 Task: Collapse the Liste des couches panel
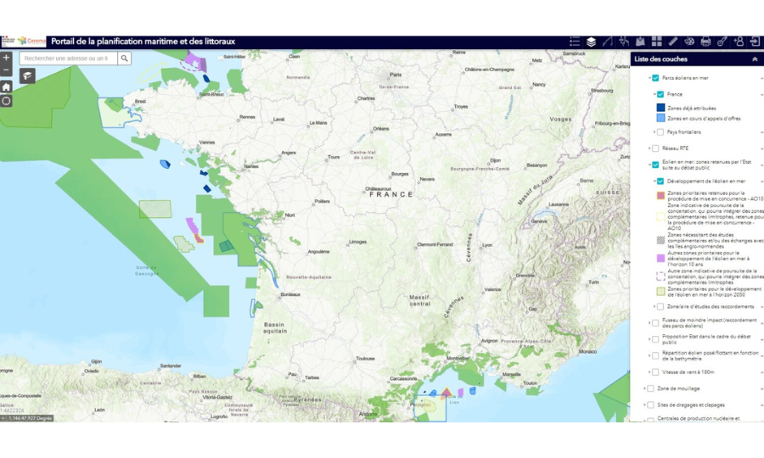[x=755, y=59]
